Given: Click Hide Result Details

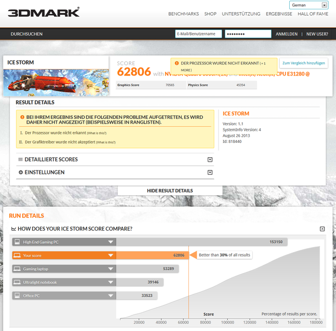Looking at the screenshot, I should tap(170, 191).
